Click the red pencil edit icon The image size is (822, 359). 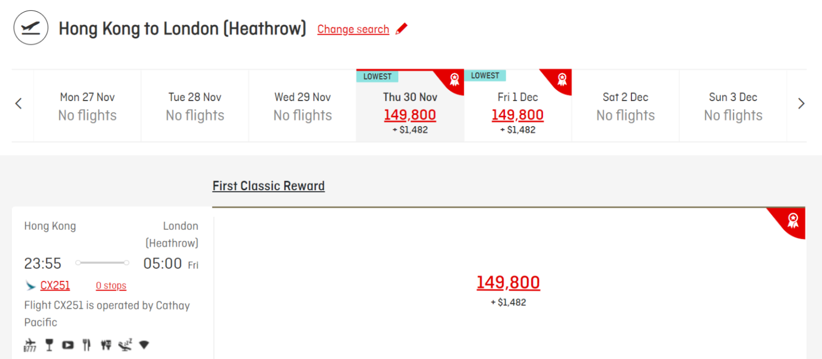[x=401, y=29]
